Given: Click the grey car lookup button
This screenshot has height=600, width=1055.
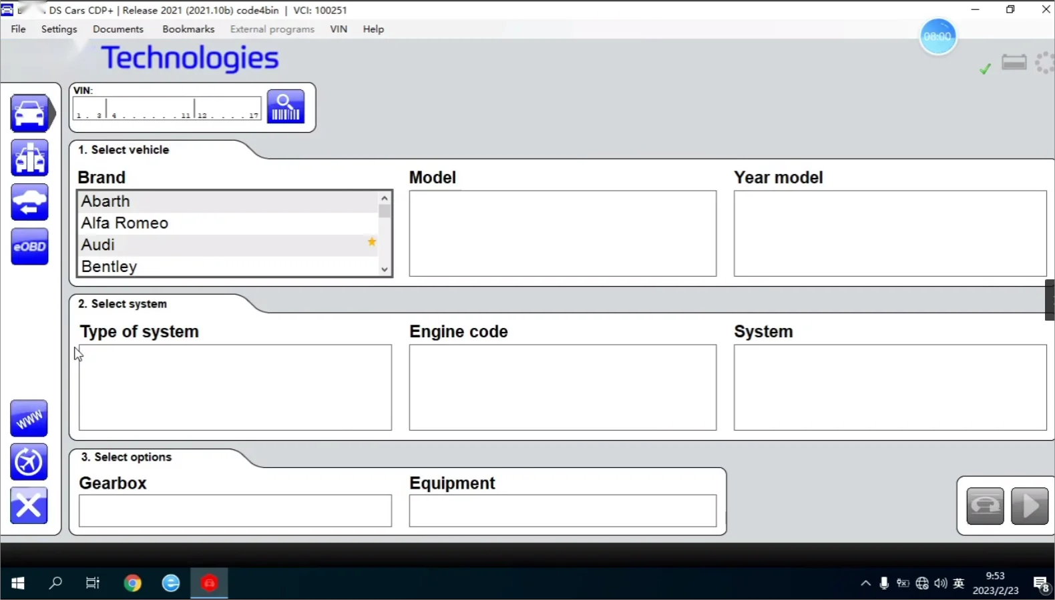Looking at the screenshot, I should (985, 506).
